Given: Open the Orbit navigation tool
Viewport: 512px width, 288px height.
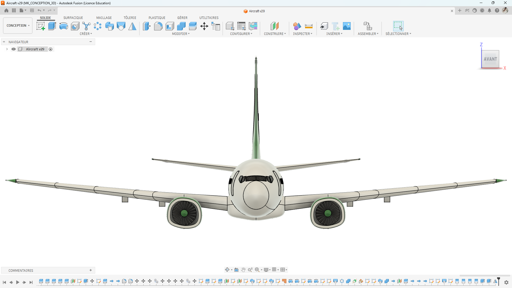Looking at the screenshot, I should point(227,270).
